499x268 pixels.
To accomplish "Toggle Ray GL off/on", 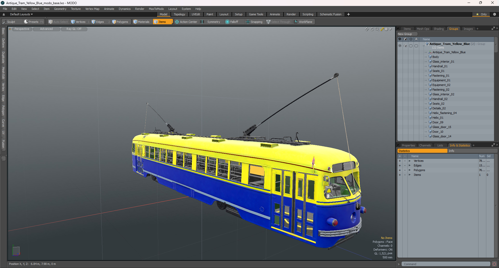I will pos(74,29).
